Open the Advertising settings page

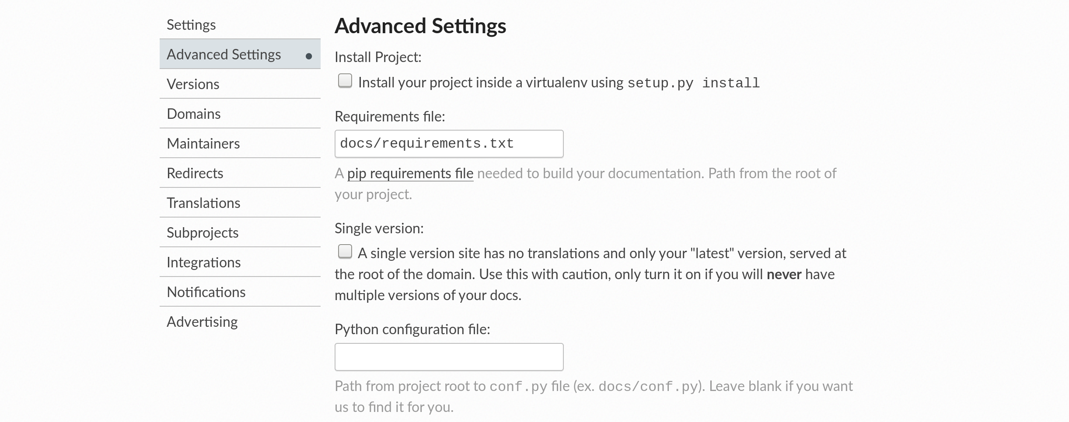tap(202, 322)
